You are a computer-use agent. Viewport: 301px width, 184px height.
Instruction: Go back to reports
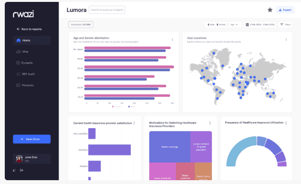(29, 29)
